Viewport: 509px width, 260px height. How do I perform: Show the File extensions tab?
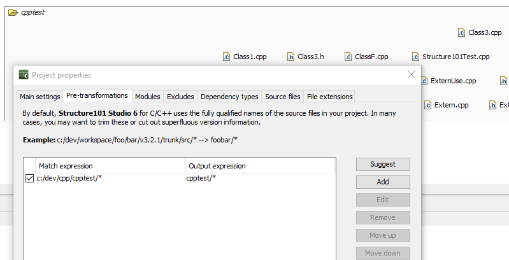329,97
